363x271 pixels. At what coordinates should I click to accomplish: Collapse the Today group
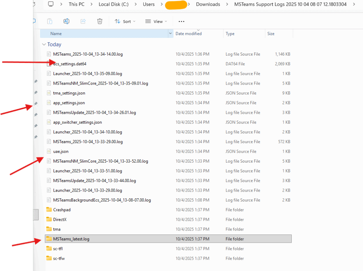click(44, 45)
